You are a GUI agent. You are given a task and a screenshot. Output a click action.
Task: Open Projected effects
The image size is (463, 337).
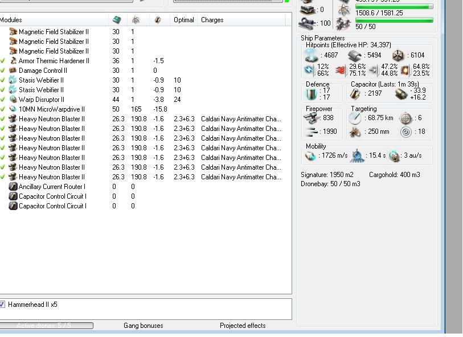point(243,326)
